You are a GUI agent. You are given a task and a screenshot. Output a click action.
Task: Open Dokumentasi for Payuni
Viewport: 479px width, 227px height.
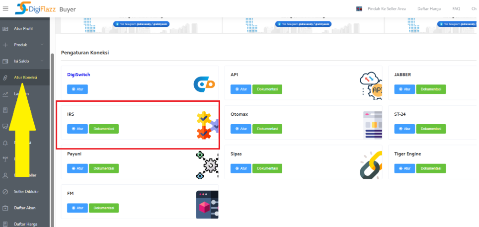click(x=104, y=168)
